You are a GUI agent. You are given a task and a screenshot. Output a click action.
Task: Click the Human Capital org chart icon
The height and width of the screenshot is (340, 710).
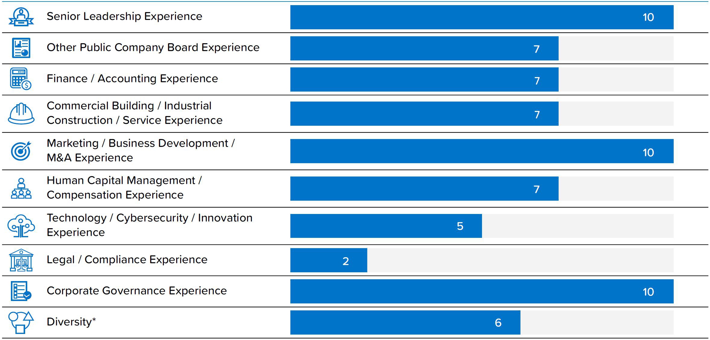[x=21, y=188]
